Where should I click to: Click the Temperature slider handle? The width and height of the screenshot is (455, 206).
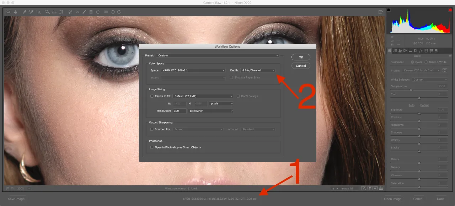tap(411, 90)
